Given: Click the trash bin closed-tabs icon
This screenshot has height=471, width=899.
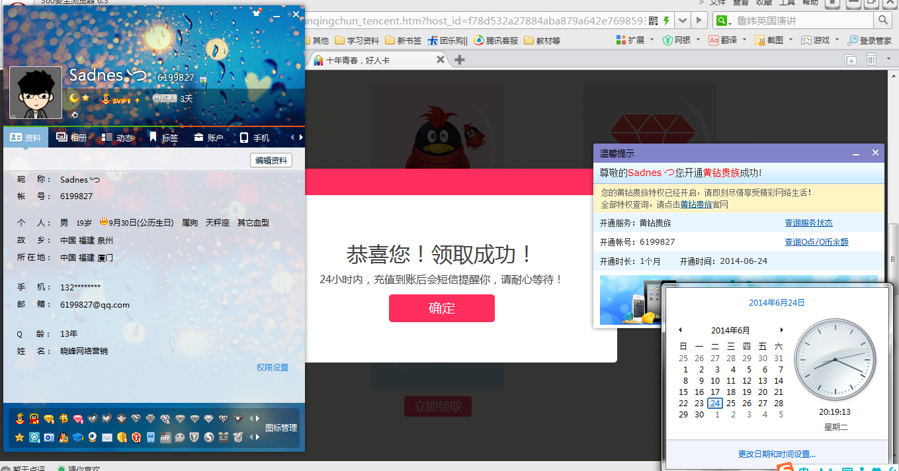Looking at the screenshot, I should [x=871, y=60].
